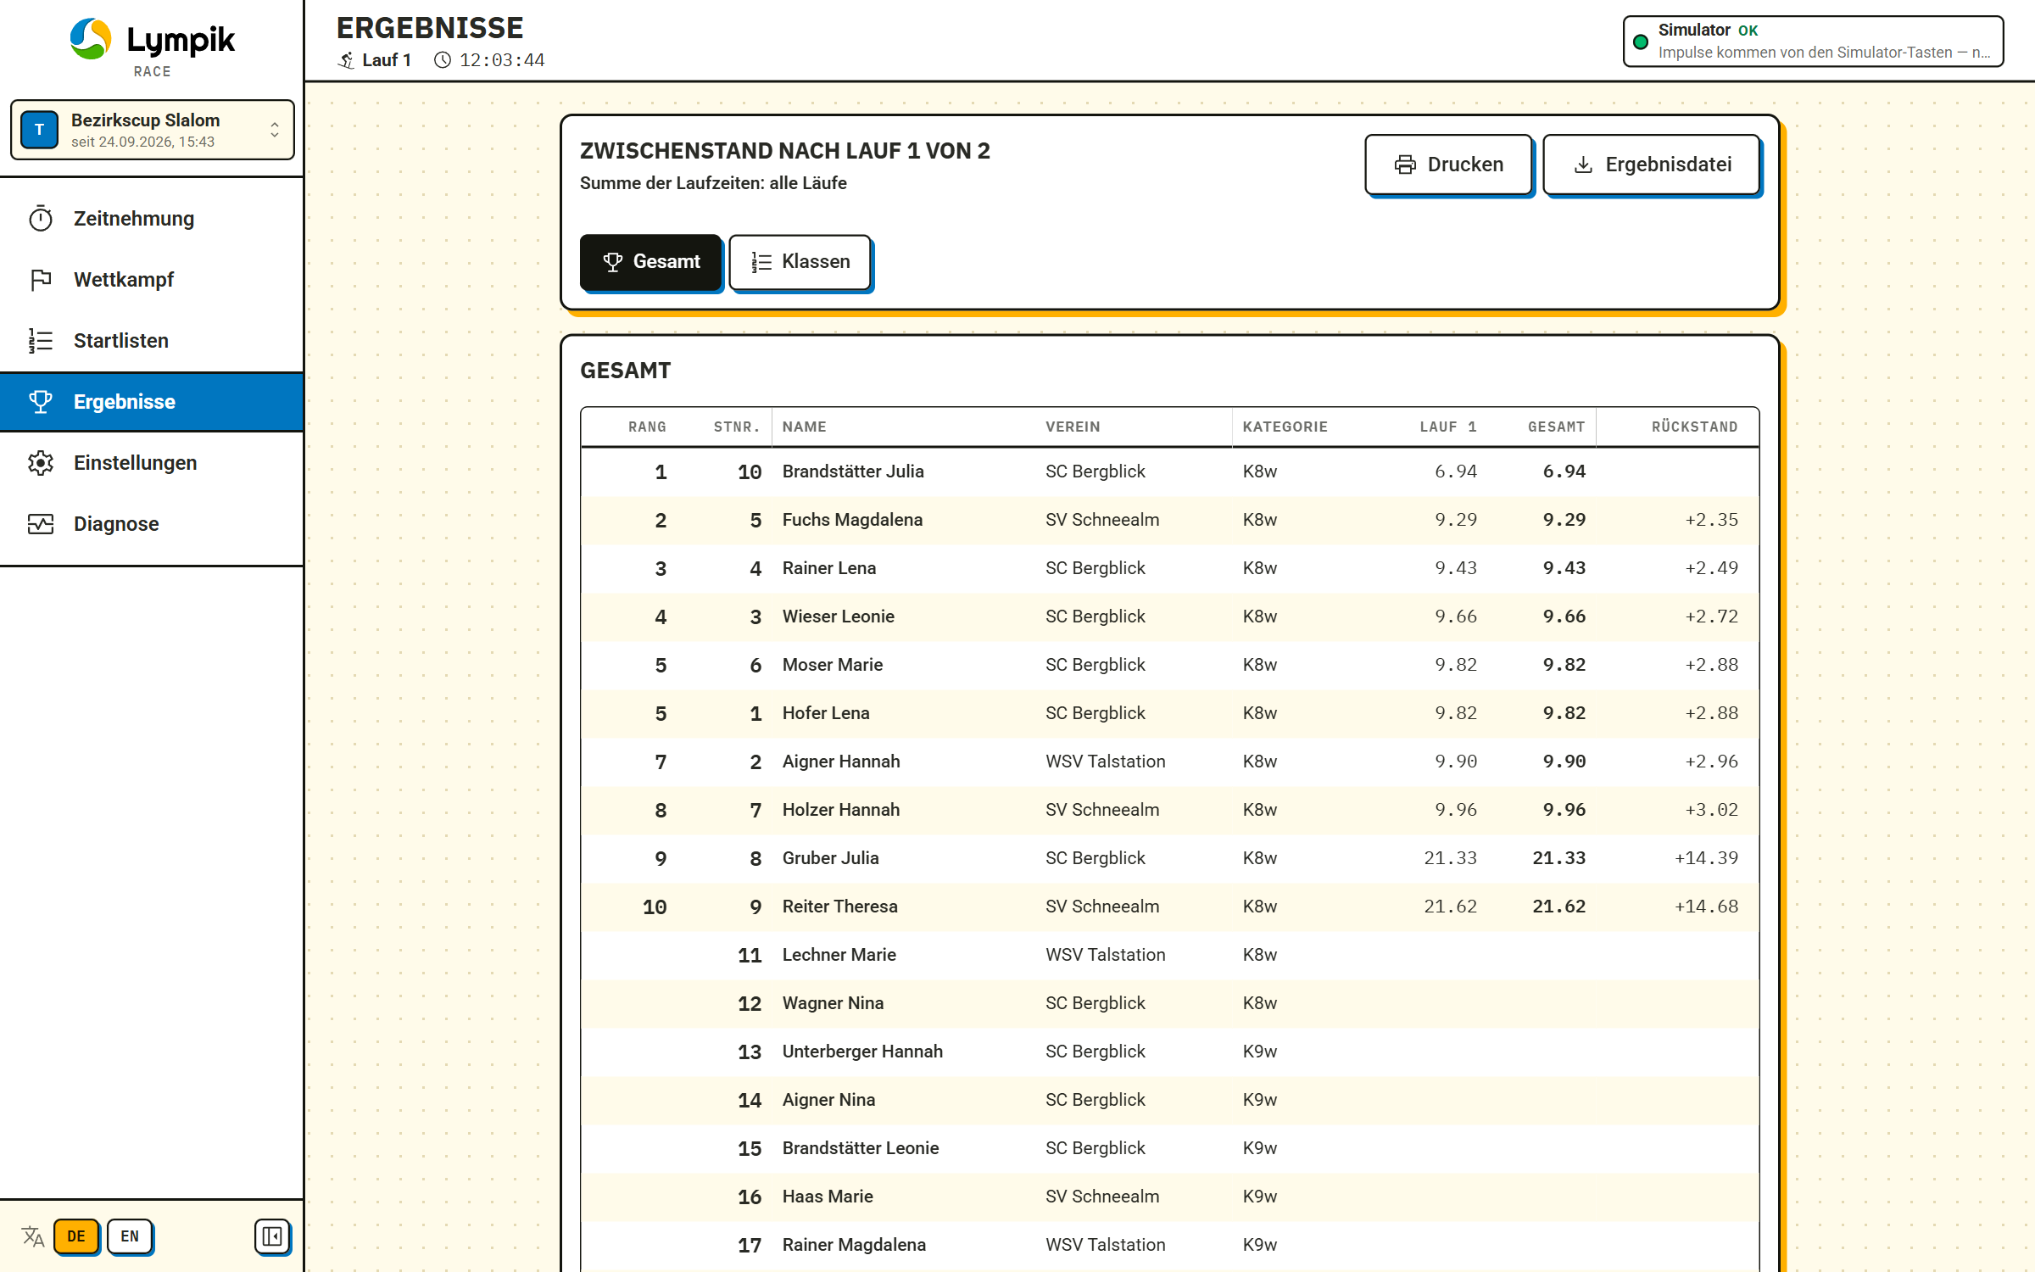2035x1272 pixels.
Task: Collapse sidebar with the panel icon
Action: 272,1236
